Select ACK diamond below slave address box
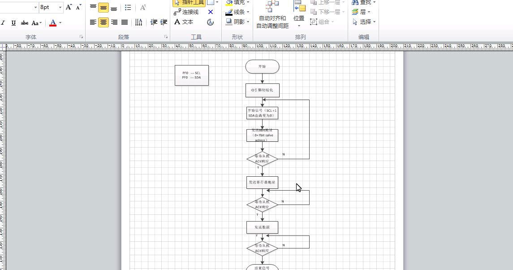 (263, 159)
